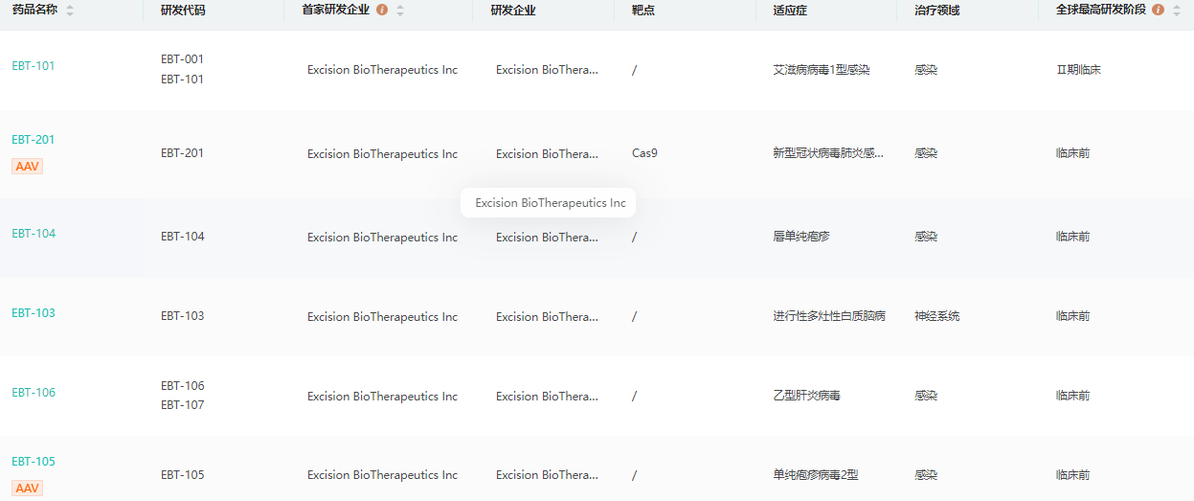1194x501 pixels.
Task: Click indication 乙型肝炎病毒
Action: [806, 396]
